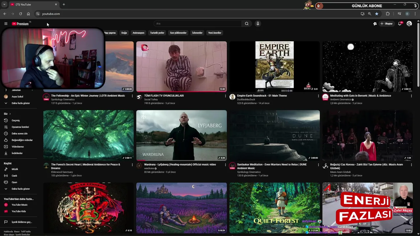Open Quiet Forest video thumbnail
Screen dimensions: 420x236
coord(274,208)
